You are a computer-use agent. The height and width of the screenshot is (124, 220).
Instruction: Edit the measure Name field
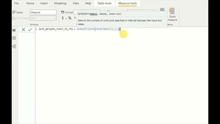43,12
